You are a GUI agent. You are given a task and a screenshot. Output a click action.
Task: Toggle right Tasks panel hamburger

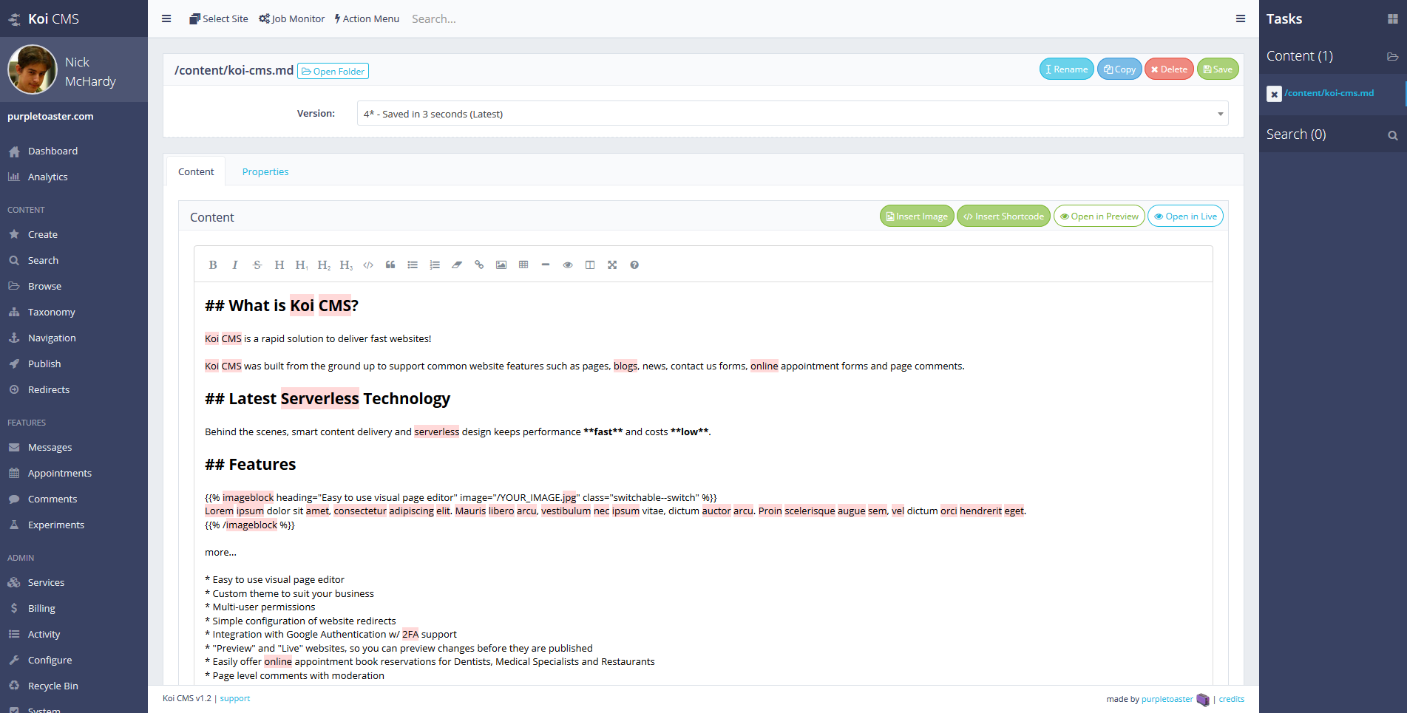coord(1241,18)
